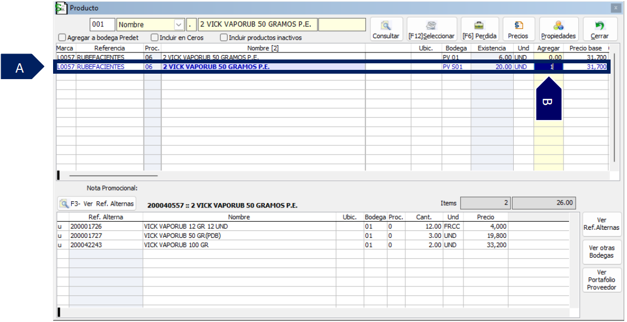This screenshot has width=627, height=322.
Task: Click the Cerrar green arrow button
Action: (600, 29)
